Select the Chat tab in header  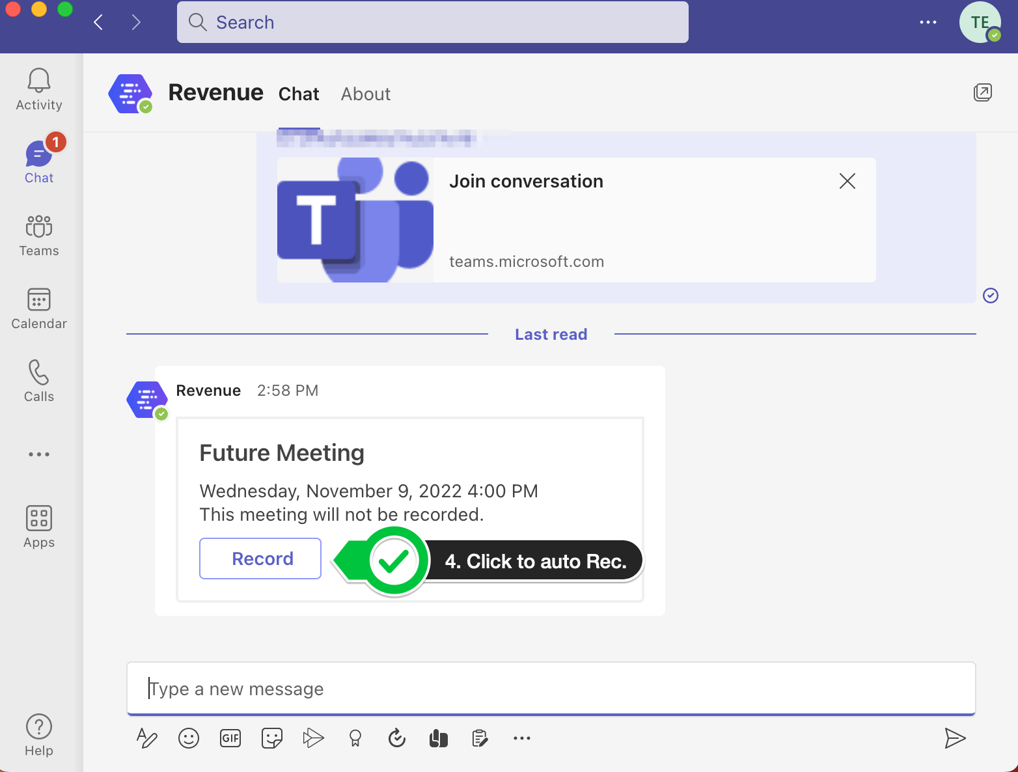[299, 94]
